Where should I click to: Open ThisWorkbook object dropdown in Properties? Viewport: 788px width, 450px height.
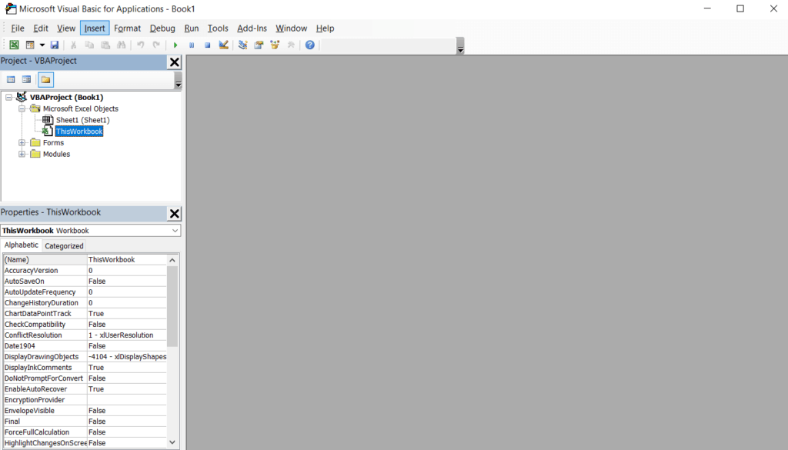click(175, 231)
